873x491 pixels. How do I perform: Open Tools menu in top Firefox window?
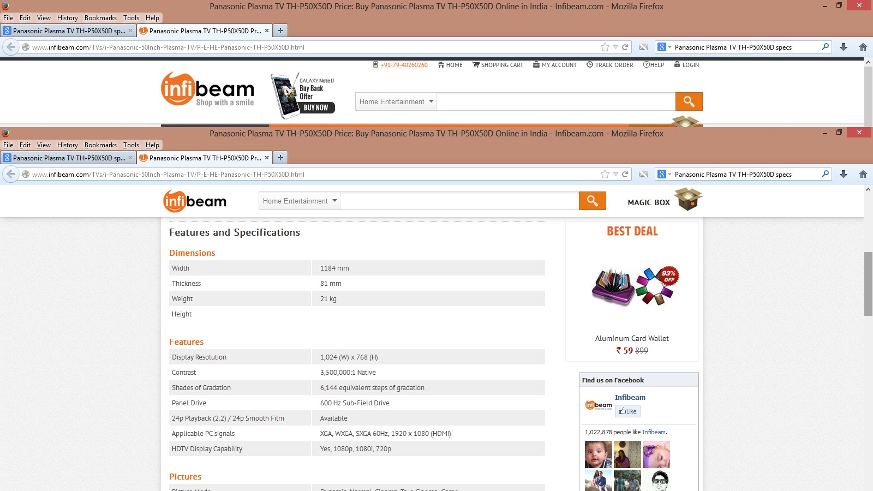(x=131, y=18)
